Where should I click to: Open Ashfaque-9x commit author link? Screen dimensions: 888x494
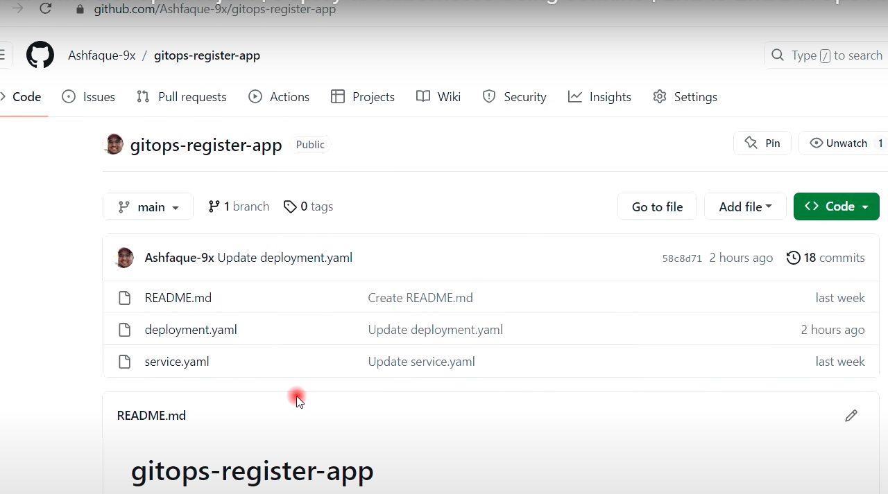click(179, 258)
